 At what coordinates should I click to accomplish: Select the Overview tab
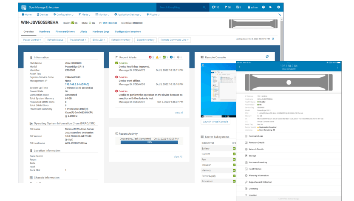[28, 31]
